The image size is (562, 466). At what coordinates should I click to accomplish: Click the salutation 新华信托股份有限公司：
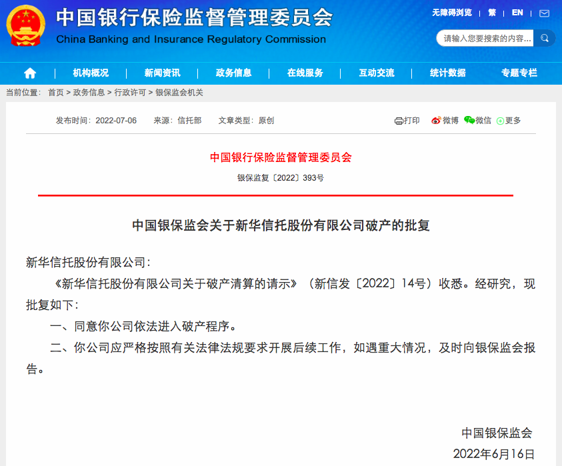pyautogui.click(x=88, y=263)
